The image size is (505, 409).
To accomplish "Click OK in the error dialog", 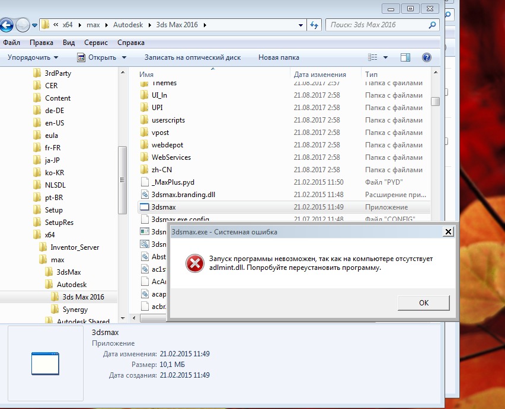I will point(424,303).
